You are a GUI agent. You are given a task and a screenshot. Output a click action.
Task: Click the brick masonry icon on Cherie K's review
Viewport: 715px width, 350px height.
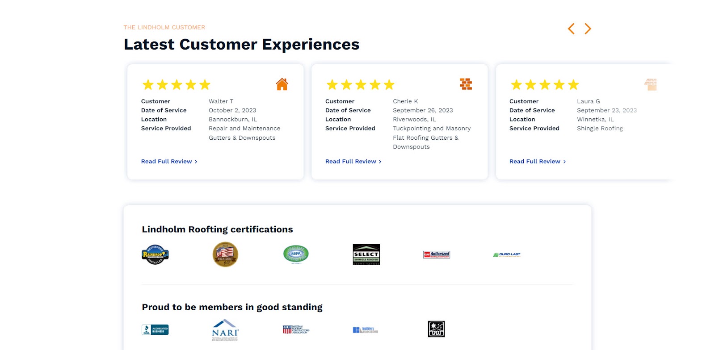[x=466, y=84]
